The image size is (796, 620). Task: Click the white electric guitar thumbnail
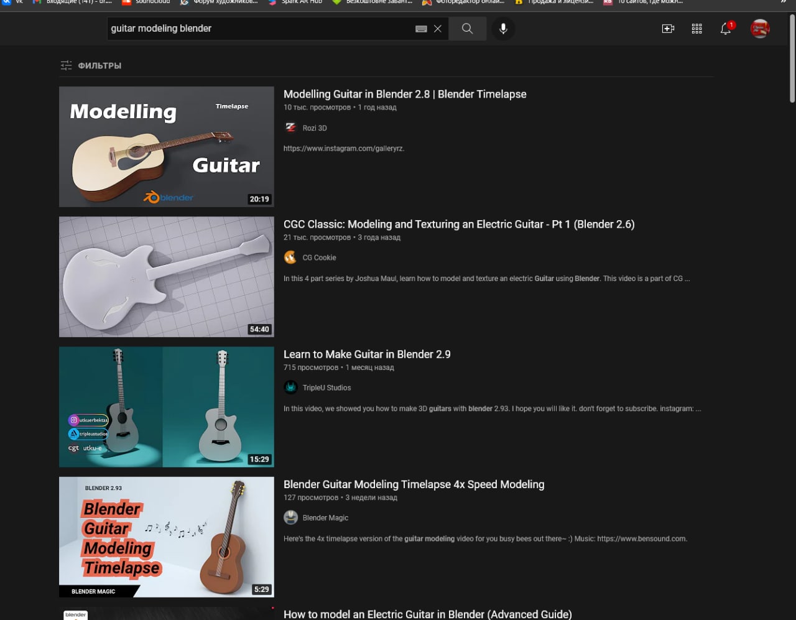click(167, 277)
